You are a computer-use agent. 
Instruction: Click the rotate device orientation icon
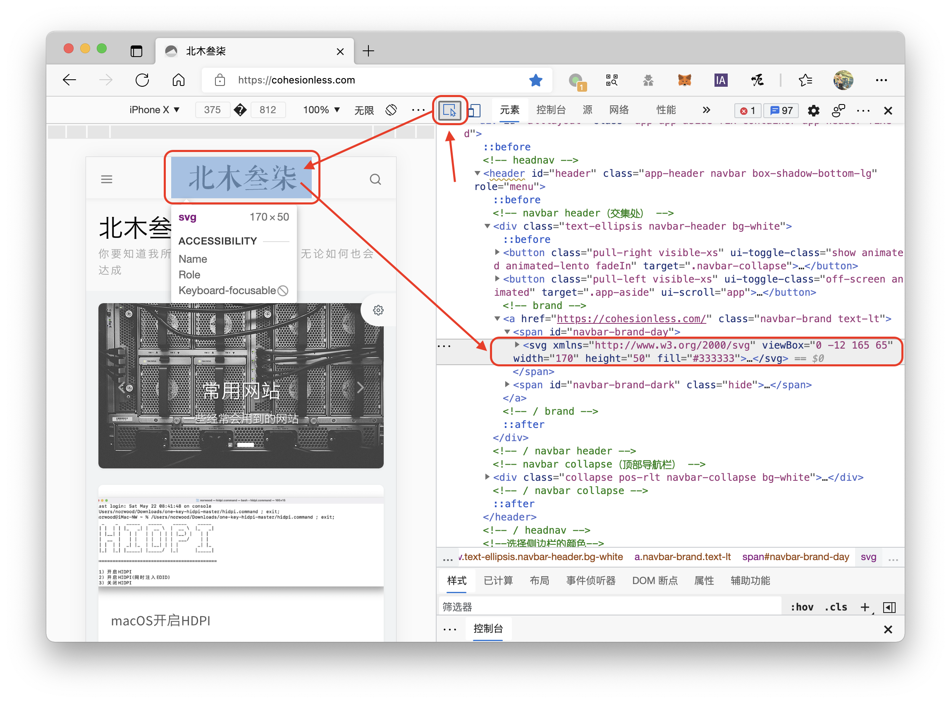[x=391, y=110]
